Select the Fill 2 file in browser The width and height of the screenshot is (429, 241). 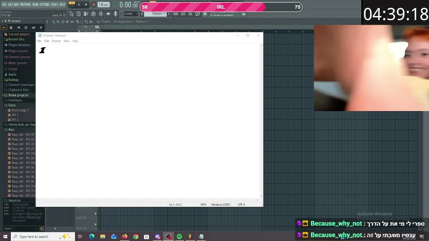pyautogui.click(x=15, y=120)
